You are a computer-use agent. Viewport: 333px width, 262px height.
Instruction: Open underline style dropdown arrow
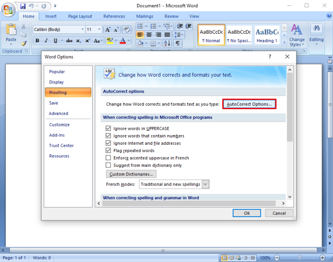pos(62,41)
